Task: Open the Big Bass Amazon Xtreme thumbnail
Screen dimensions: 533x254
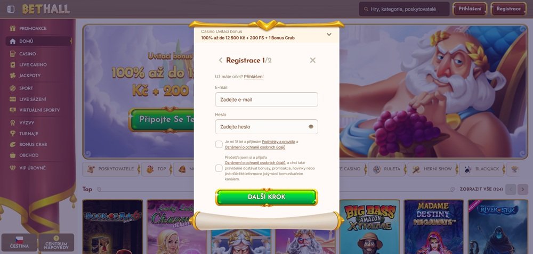Action: tap(369, 227)
